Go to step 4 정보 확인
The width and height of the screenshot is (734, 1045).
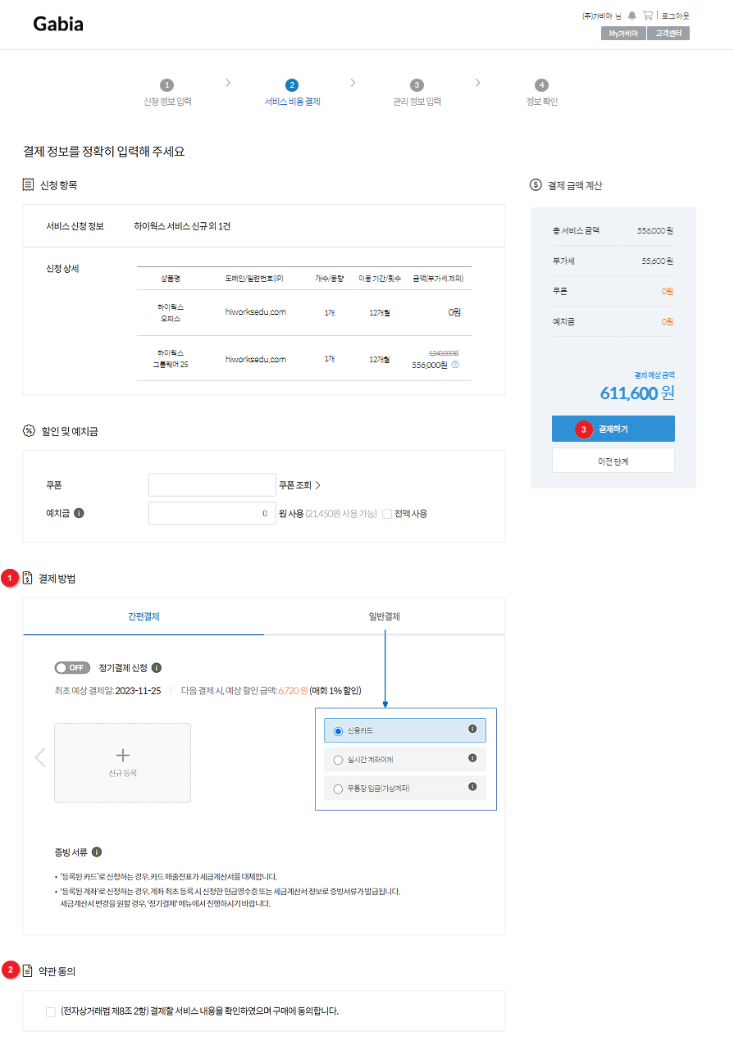coord(541,93)
